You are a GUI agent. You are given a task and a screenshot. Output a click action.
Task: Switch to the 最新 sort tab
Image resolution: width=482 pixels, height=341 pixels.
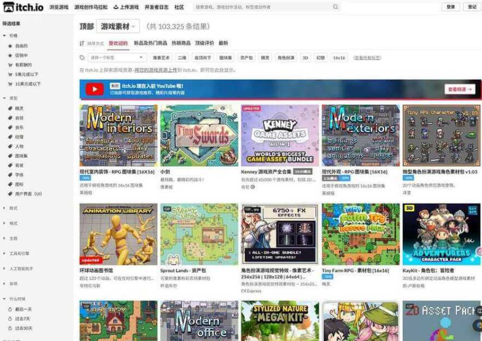(223, 43)
